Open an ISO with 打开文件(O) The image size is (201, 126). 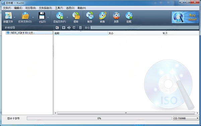click(25, 16)
